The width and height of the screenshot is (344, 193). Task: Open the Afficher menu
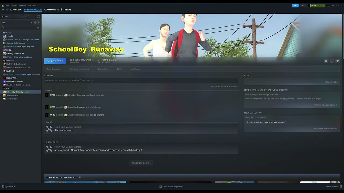pos(14,6)
